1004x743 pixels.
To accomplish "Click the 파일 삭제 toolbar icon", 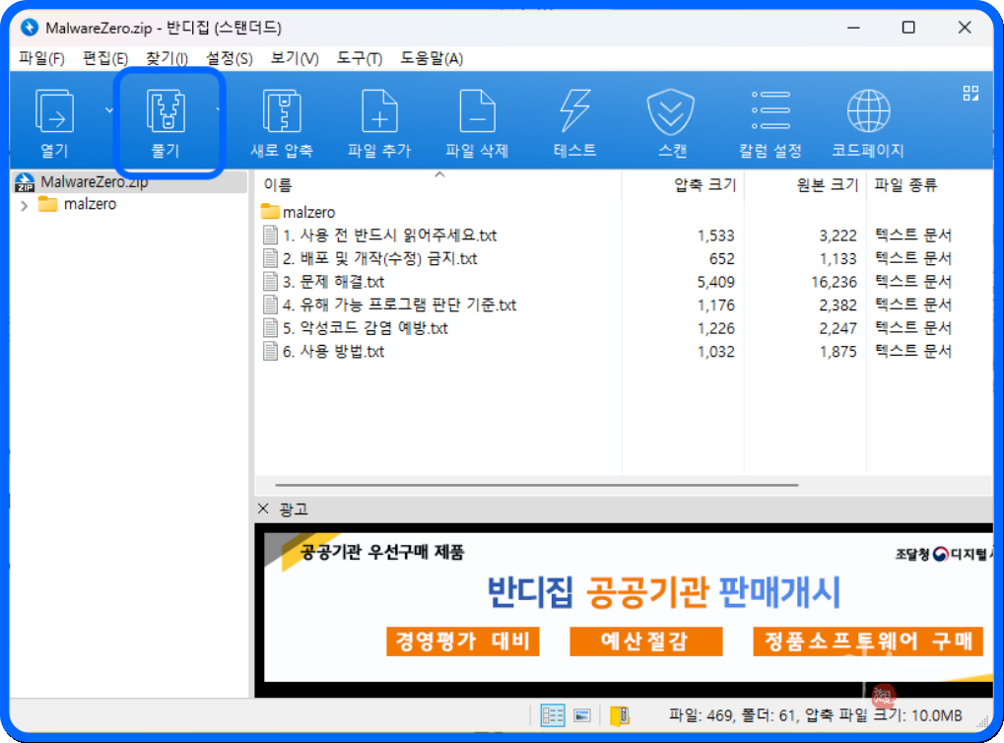I will coord(477,111).
